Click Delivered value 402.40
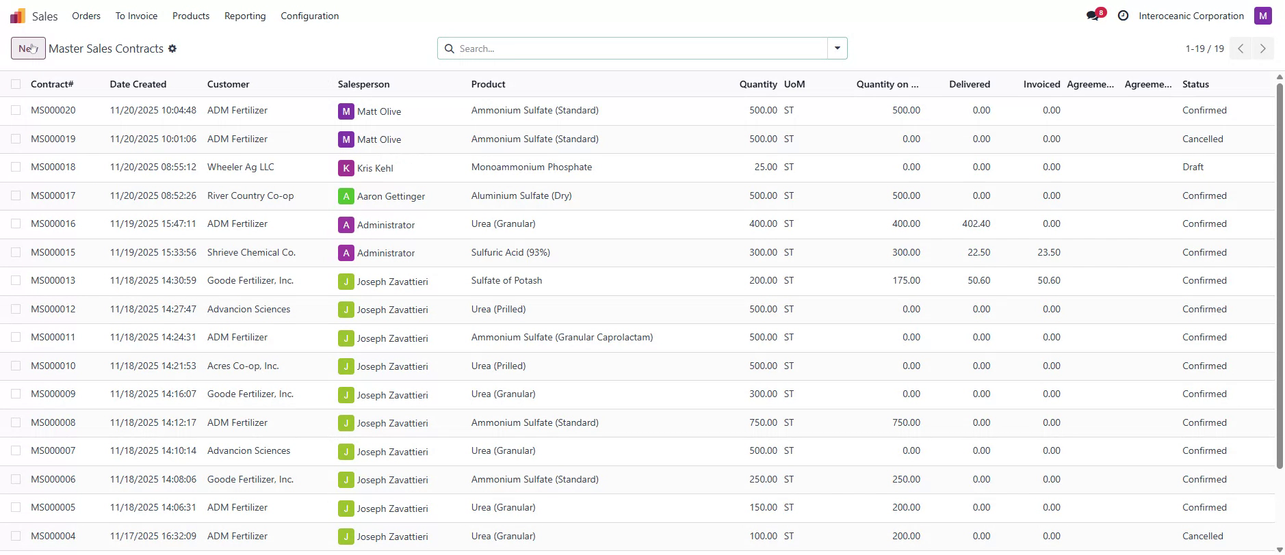The height and width of the screenshot is (555, 1285). point(976,224)
